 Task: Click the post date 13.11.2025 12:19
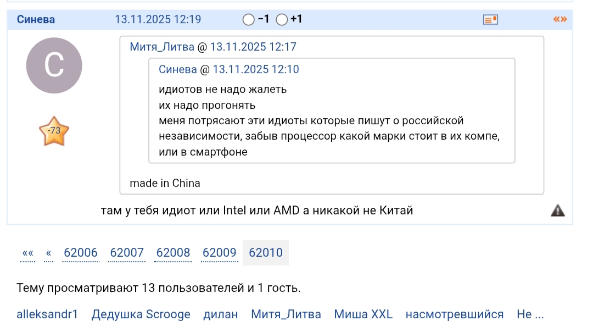(x=158, y=19)
